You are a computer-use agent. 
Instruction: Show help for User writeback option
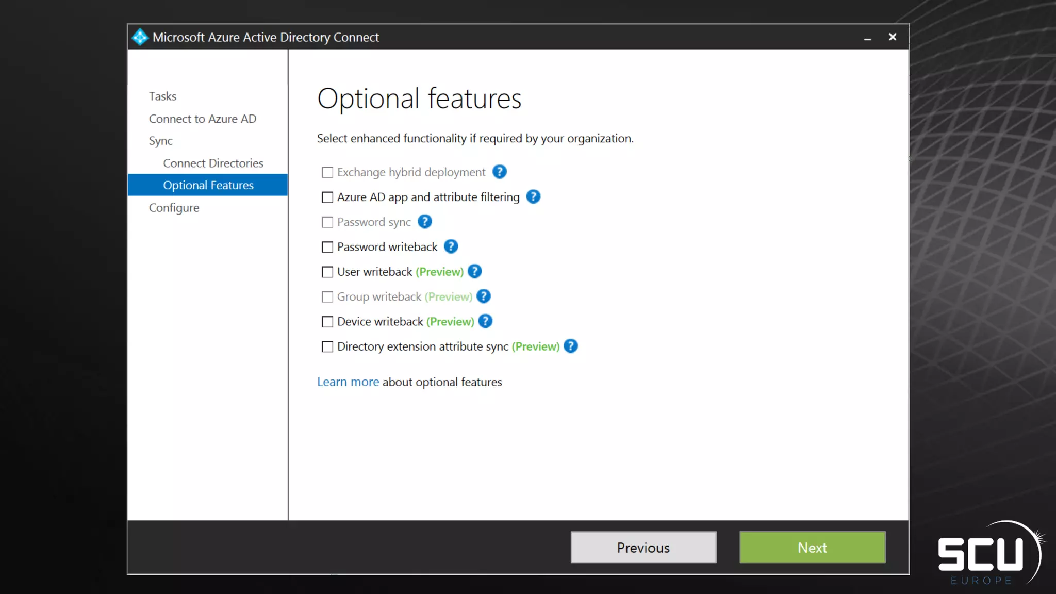[x=474, y=271]
